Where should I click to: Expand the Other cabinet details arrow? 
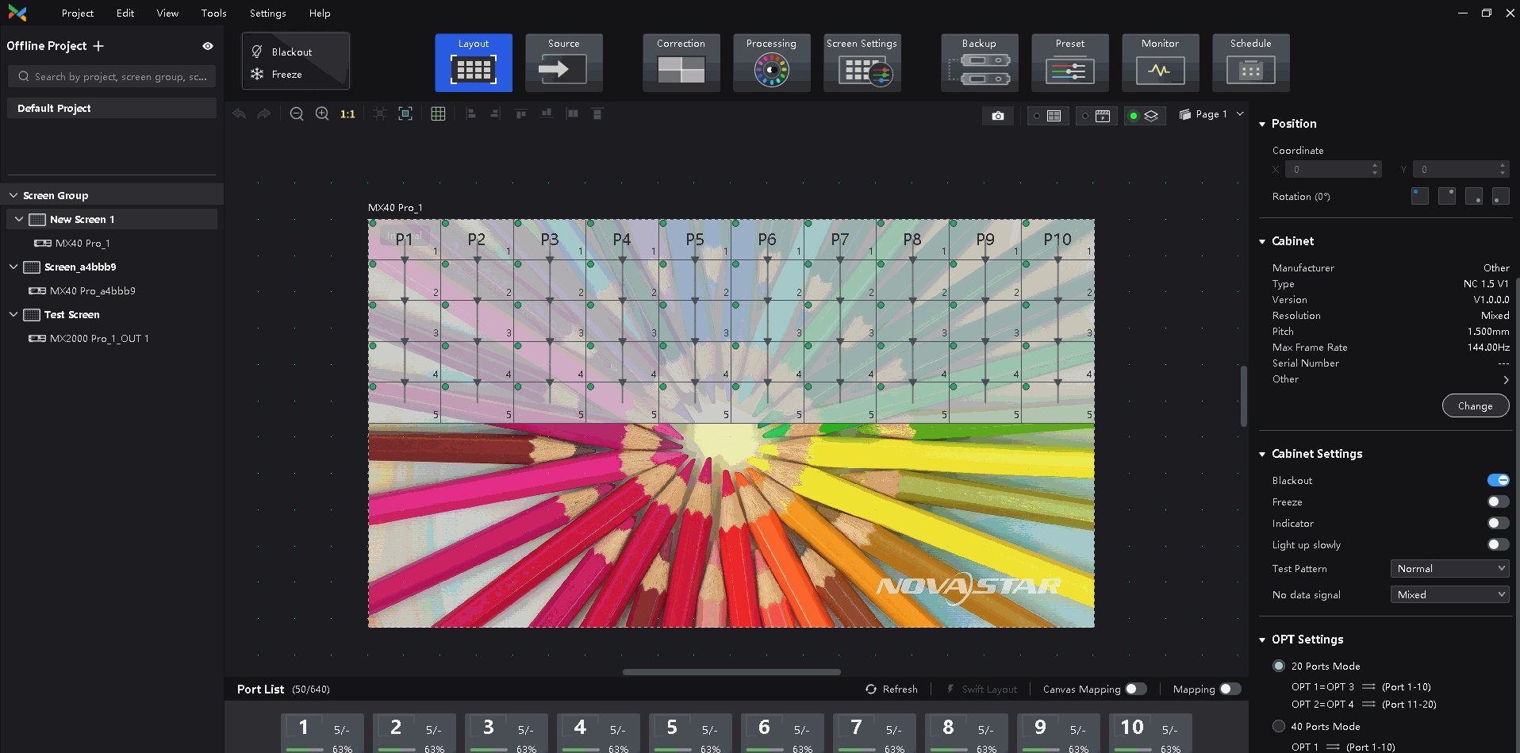coord(1505,379)
